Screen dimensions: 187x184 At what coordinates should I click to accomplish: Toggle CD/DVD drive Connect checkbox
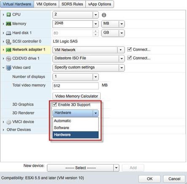click(129, 58)
